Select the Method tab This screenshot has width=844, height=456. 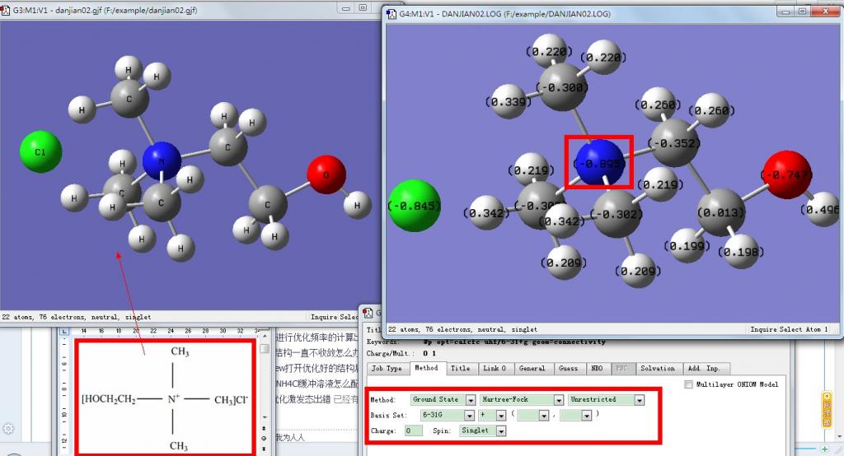(x=426, y=369)
